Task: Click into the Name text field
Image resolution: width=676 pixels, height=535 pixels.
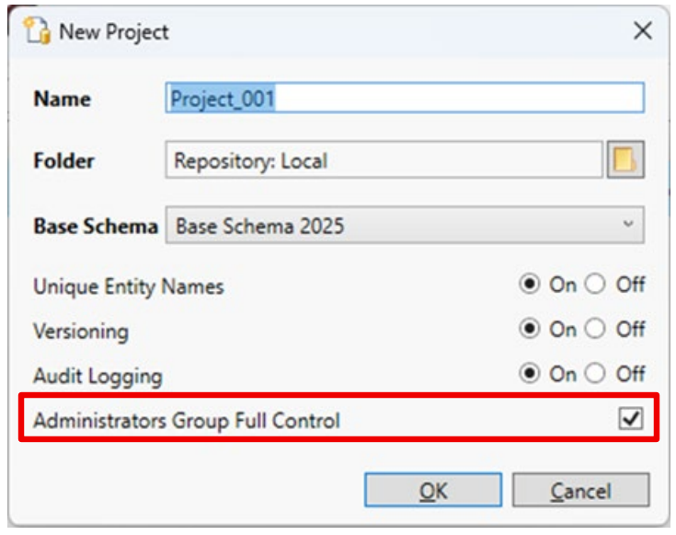Action: coord(405,99)
